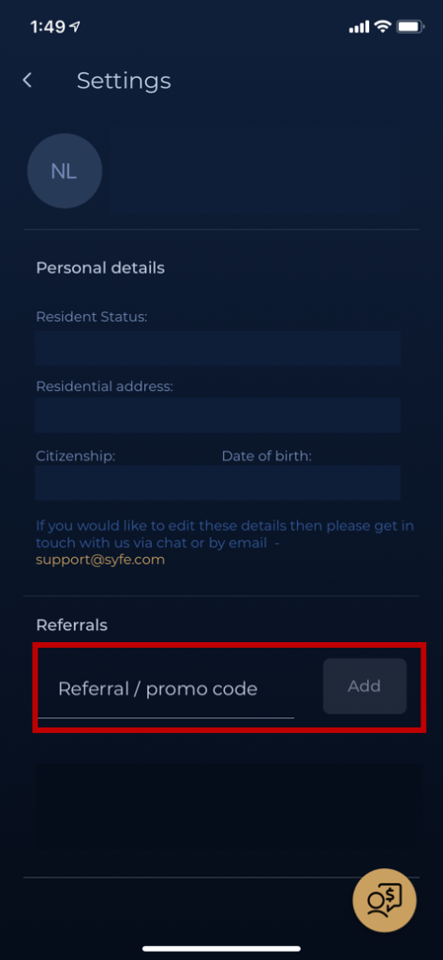This screenshot has height=960, width=443.
Task: Tap the cellular signal bars
Action: pos(359,26)
